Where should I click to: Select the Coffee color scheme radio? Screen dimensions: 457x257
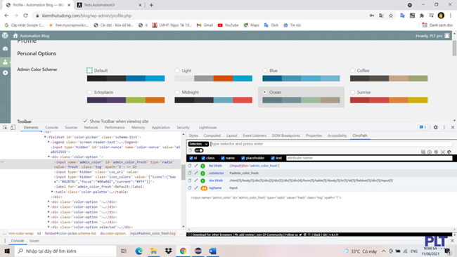click(x=352, y=70)
